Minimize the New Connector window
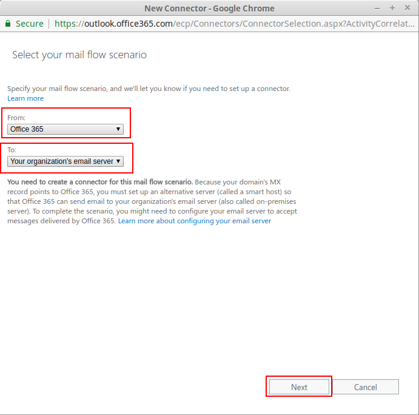Image resolution: width=419 pixels, height=415 pixels. pos(377,8)
